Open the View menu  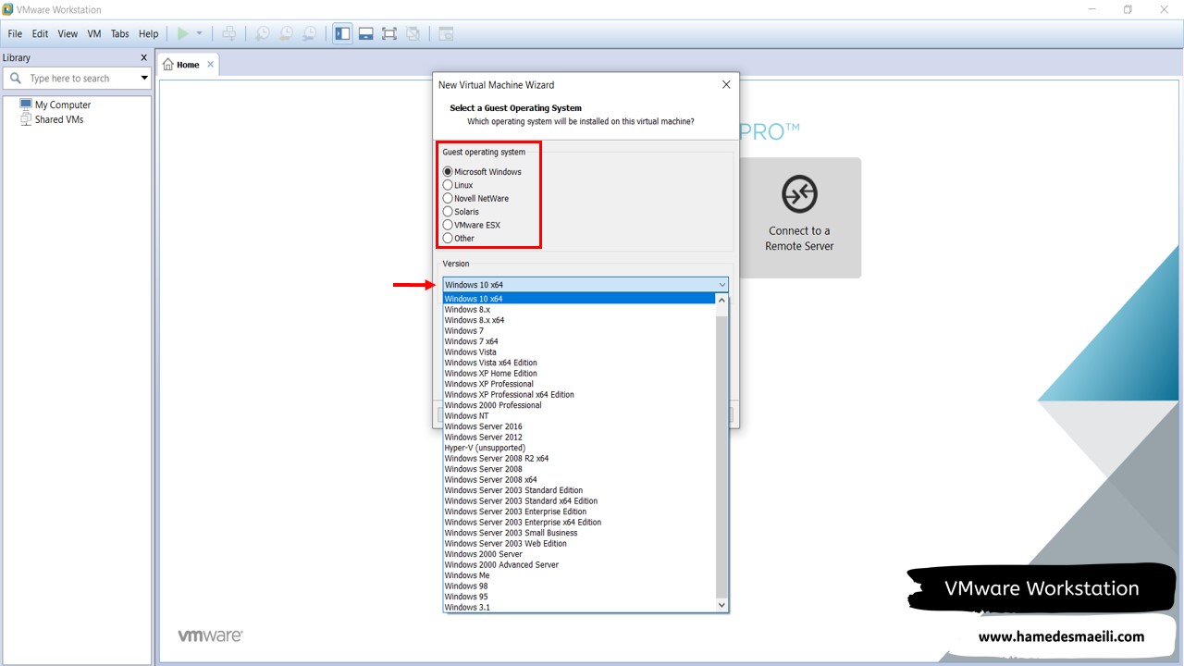[68, 33]
